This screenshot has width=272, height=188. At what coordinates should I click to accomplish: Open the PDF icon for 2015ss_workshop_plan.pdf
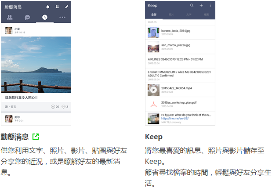point(153,104)
